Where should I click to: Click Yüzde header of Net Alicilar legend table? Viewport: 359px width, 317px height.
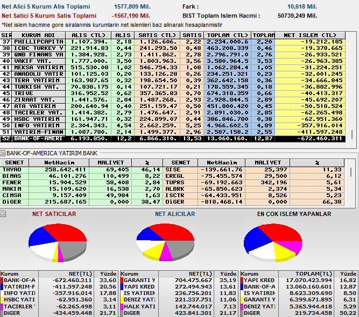226,274
